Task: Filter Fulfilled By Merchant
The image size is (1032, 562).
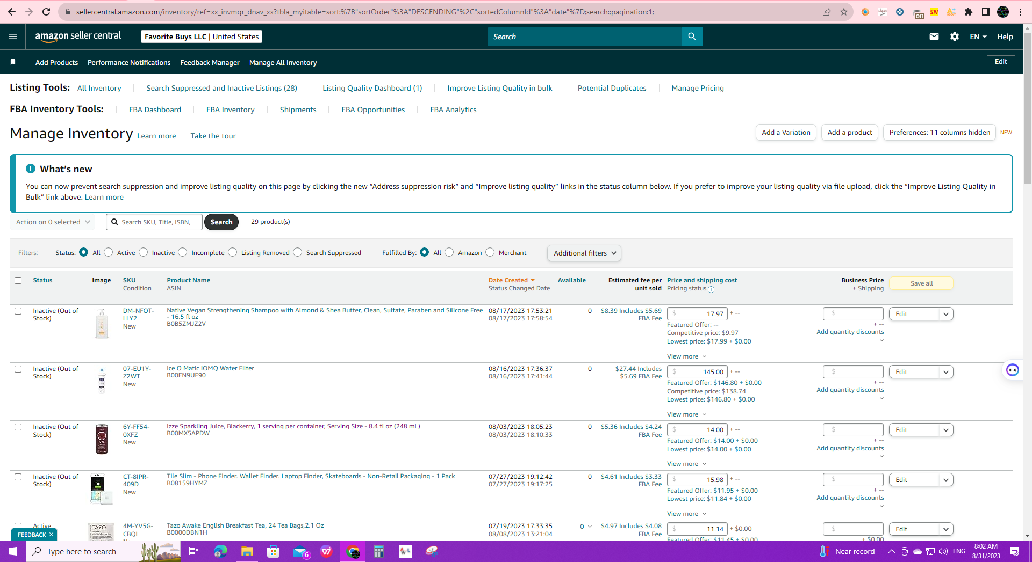Action: pyautogui.click(x=490, y=252)
